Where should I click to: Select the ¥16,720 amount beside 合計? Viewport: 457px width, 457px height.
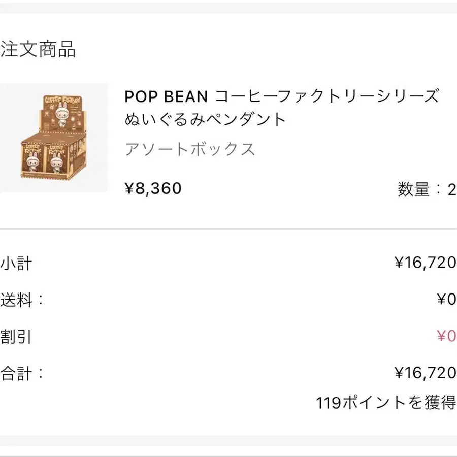[x=425, y=373]
